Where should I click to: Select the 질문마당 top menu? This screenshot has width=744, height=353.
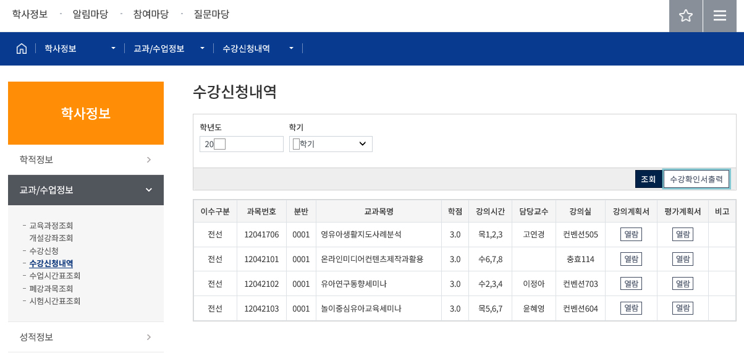click(211, 14)
